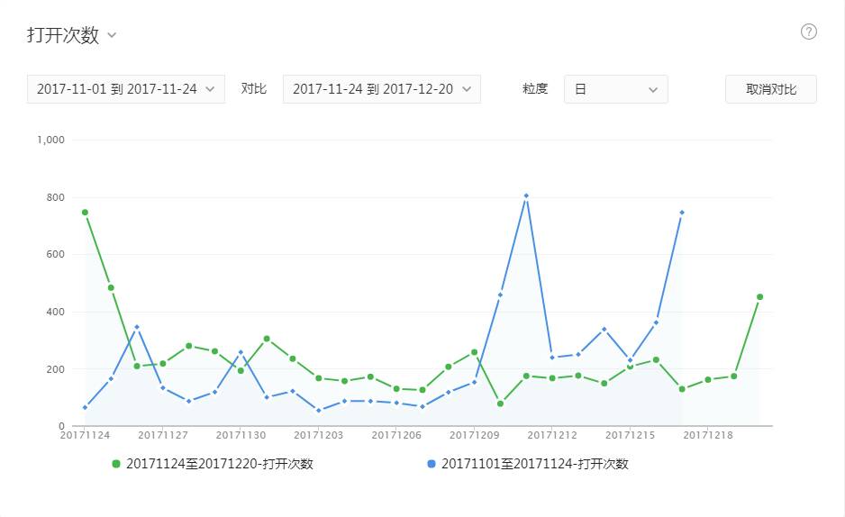Open the 粒度 granularity dropdown showing 日
845x517 pixels.
(x=616, y=89)
